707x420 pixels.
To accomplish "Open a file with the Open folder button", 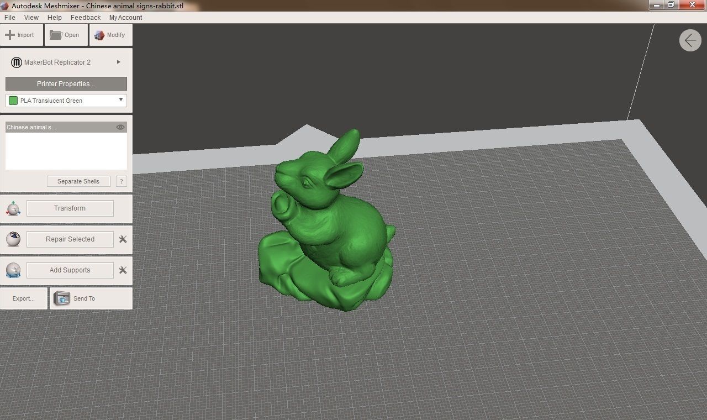I will point(66,35).
